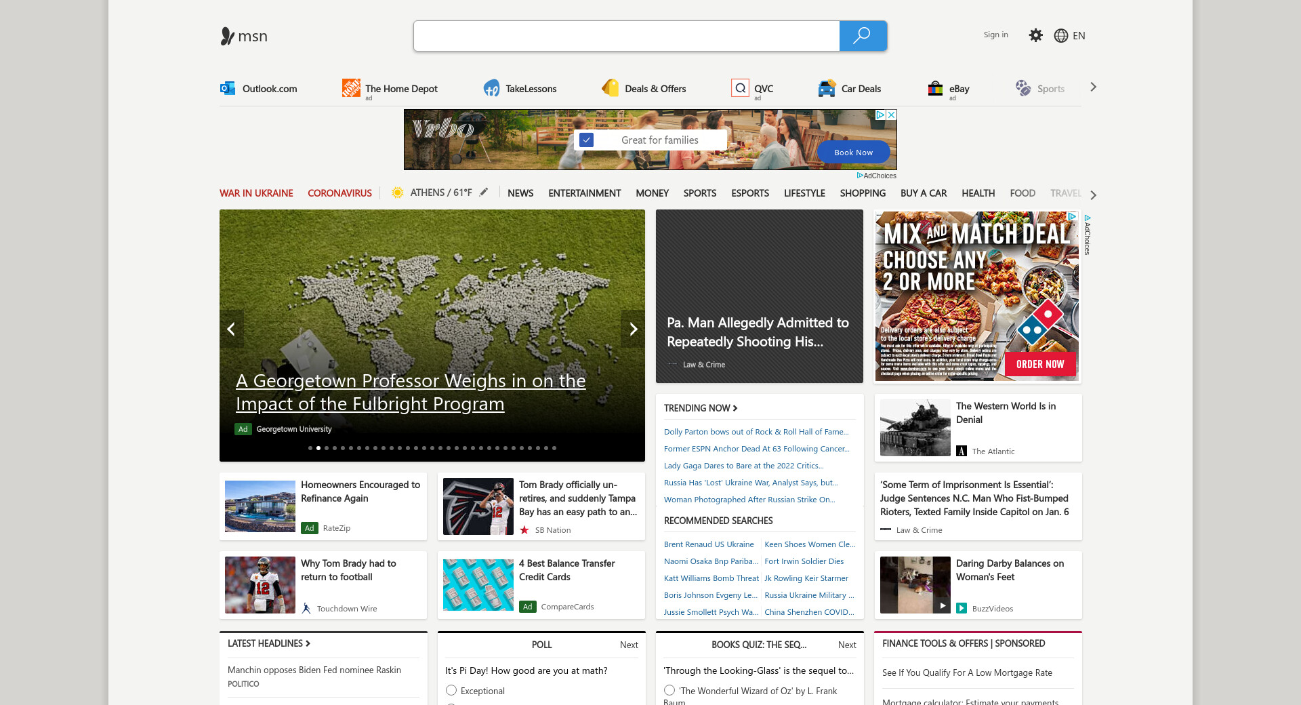Open the Outlook.com shortcut icon
Image resolution: width=1301 pixels, height=705 pixels.
click(228, 88)
